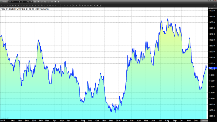This screenshot has width=217, height=122.
Task: Open the symbol history clock dropdown
Action: (20, 2)
